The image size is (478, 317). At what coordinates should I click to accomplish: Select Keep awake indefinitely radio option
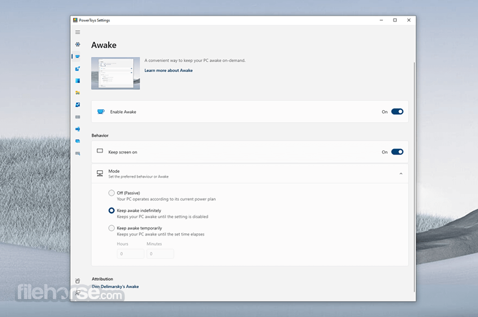pos(112,211)
